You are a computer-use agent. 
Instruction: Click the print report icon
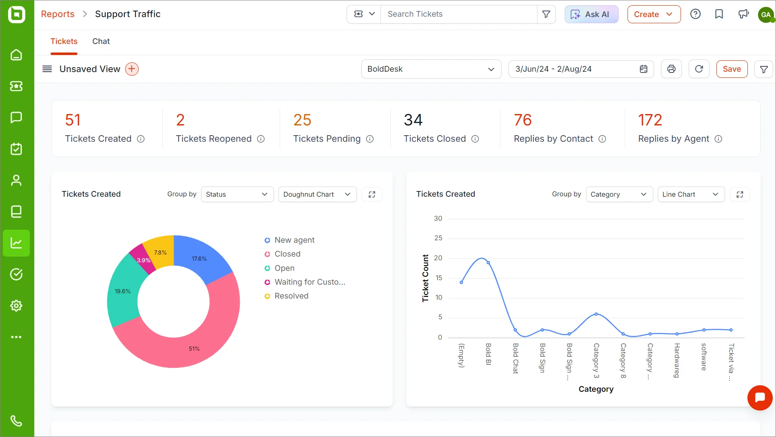tap(671, 69)
